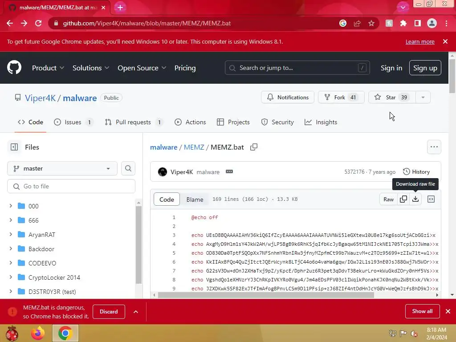456x342 pixels.
Task: Share this page via address bar icon
Action: (x=357, y=23)
